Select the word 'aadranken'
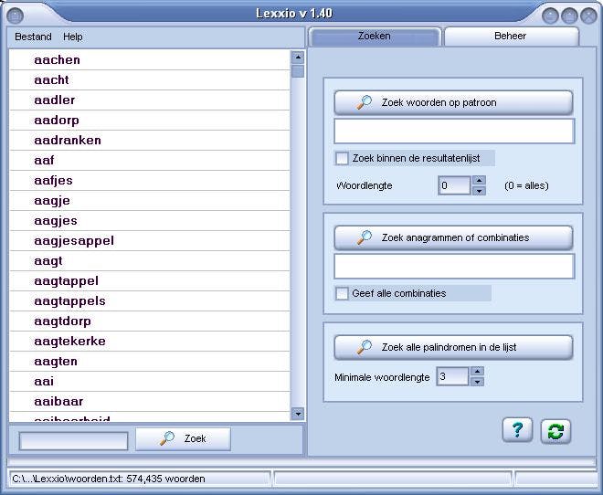Image resolution: width=603 pixels, height=495 pixels. [x=150, y=141]
